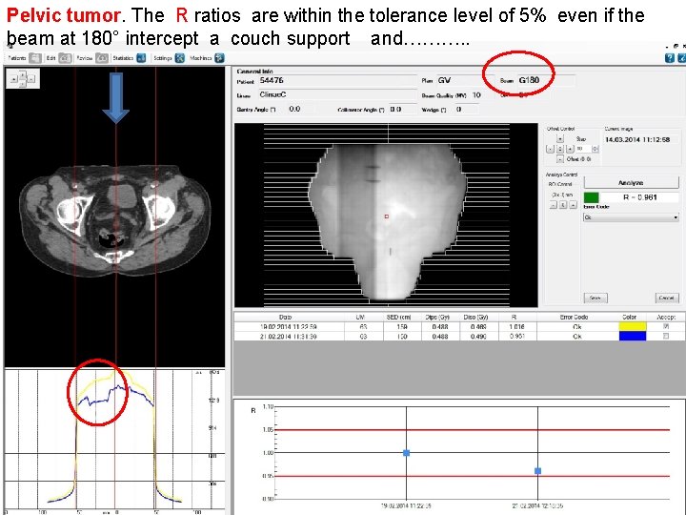Click the Edit toolbar icon
The width and height of the screenshot is (686, 515).
click(x=65, y=58)
